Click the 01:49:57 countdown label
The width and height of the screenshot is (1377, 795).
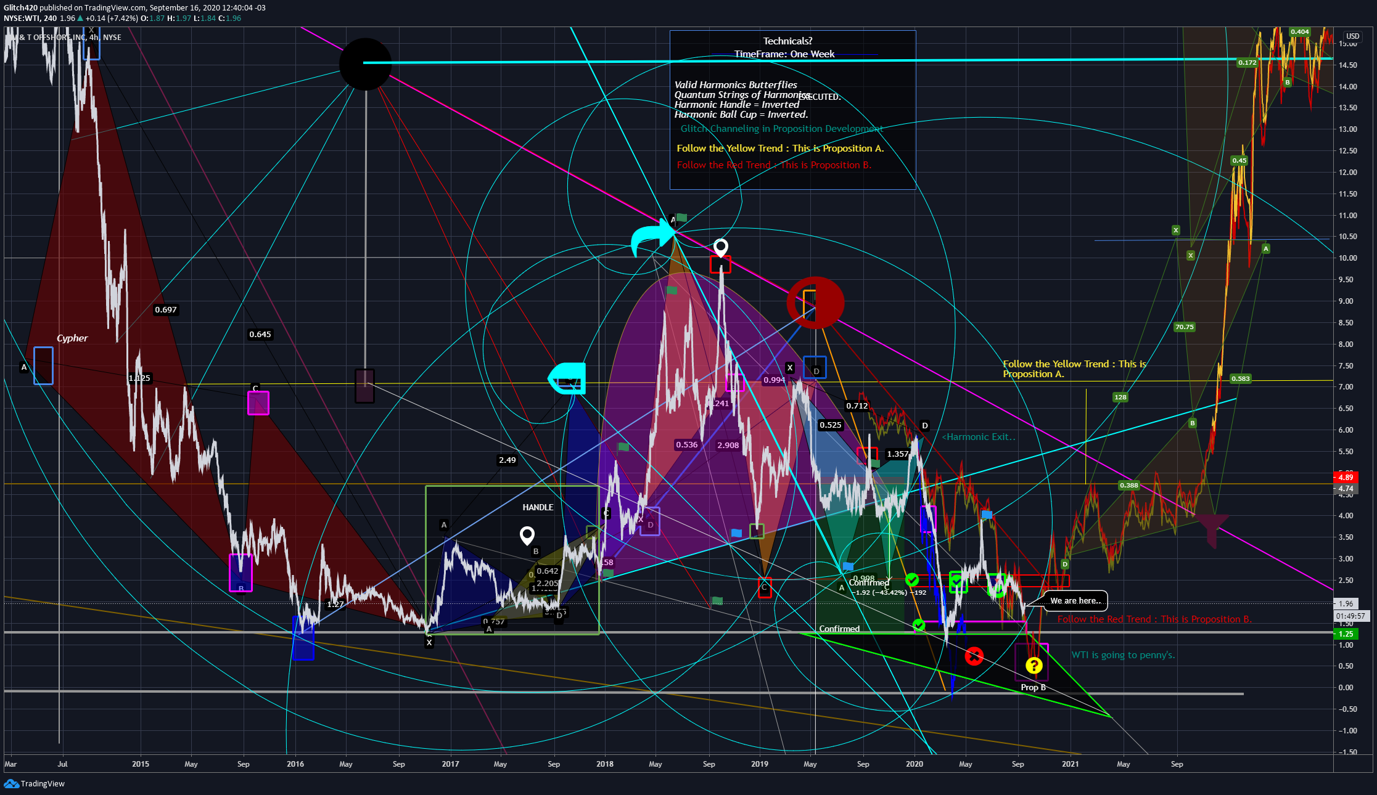(1351, 616)
